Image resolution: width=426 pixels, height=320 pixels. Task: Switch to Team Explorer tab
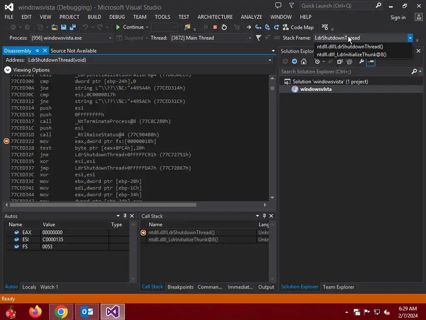click(x=338, y=287)
